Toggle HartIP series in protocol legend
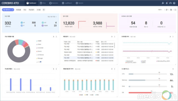 click(144, 61)
